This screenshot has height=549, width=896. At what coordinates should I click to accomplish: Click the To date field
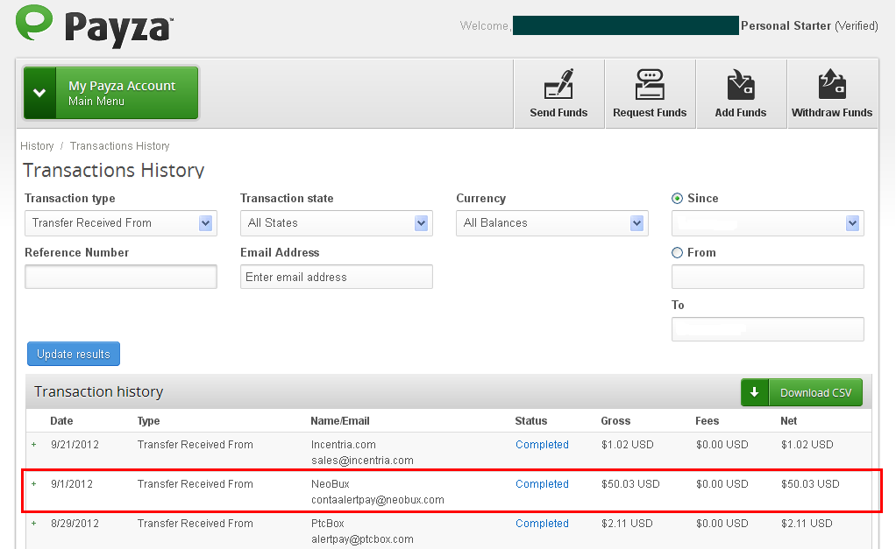coord(767,329)
